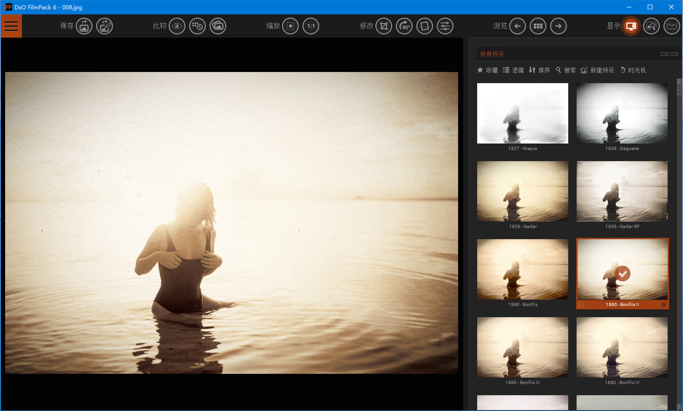The width and height of the screenshot is (683, 411).
Task: Toggle the thumbnail grid browse view
Action: pos(538,26)
